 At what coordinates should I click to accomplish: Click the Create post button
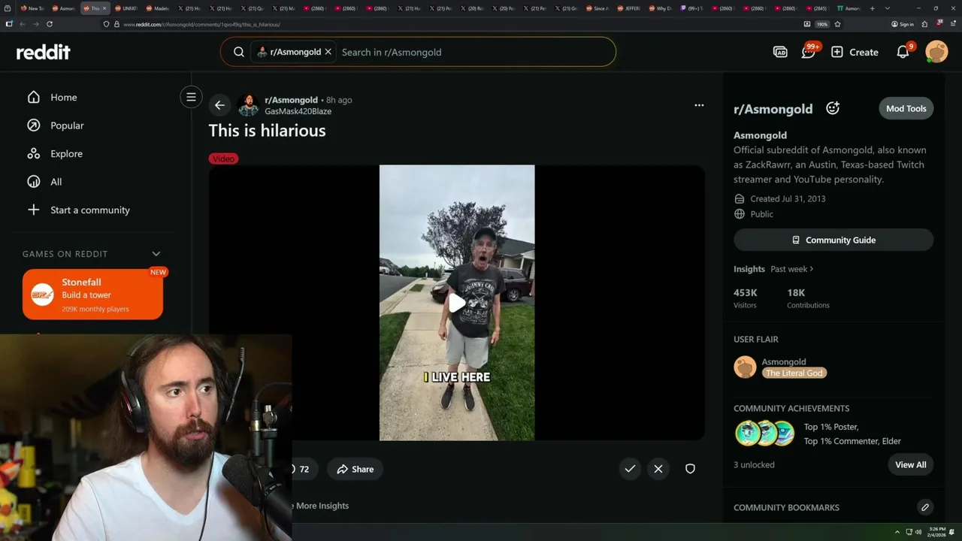click(855, 52)
